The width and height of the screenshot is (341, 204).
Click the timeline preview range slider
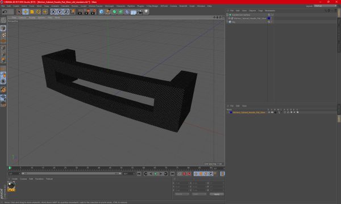[x=72, y=173]
